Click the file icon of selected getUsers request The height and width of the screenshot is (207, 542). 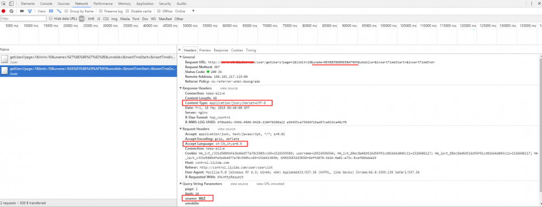[x=4, y=71]
